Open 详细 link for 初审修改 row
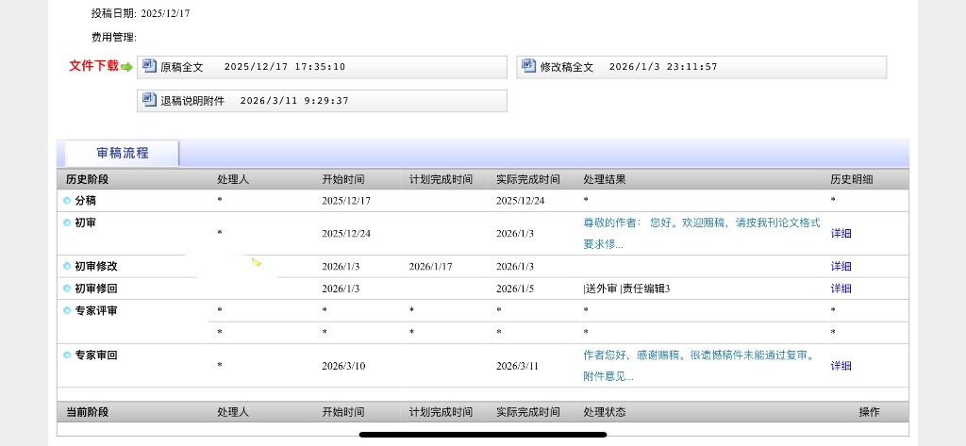This screenshot has height=446, width=966. 841,267
